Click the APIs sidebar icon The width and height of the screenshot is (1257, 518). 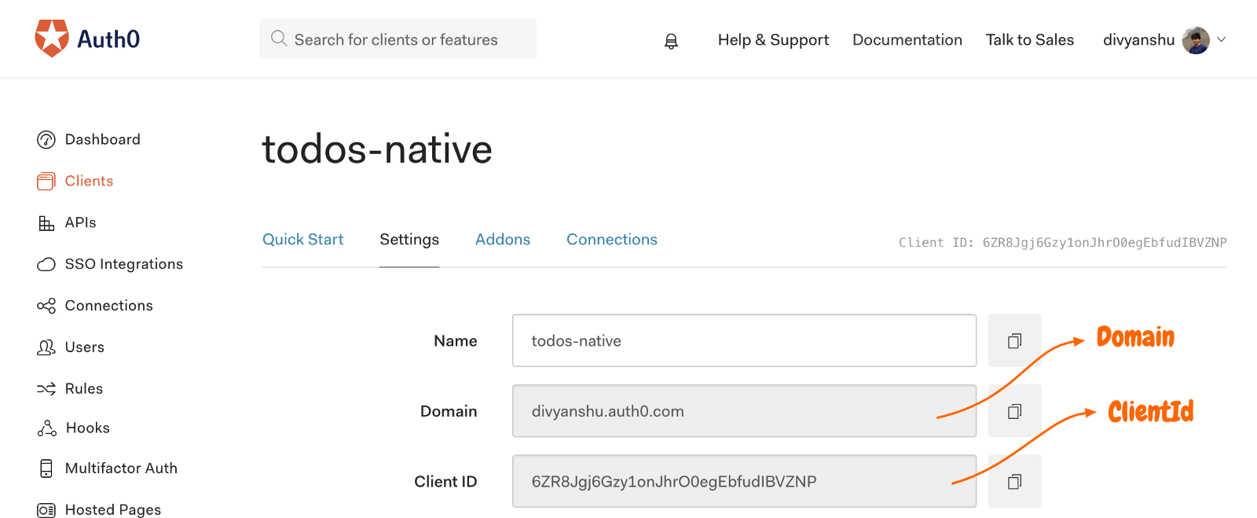click(x=46, y=223)
